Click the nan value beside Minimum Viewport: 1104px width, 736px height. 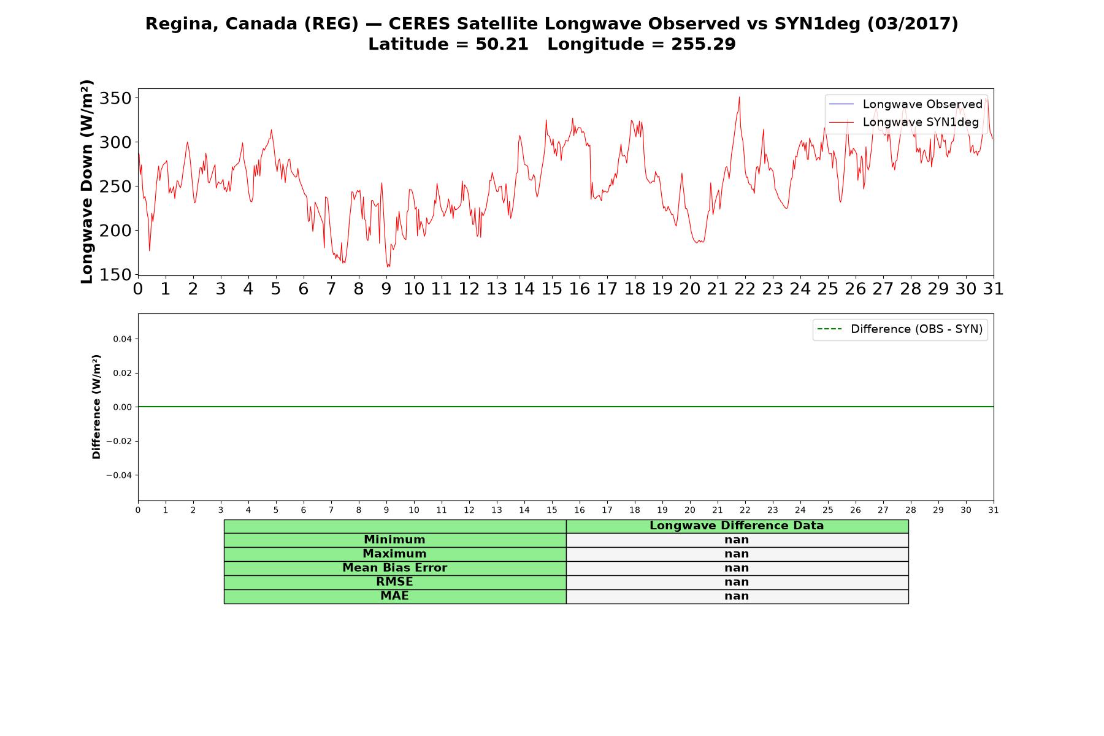click(x=737, y=540)
